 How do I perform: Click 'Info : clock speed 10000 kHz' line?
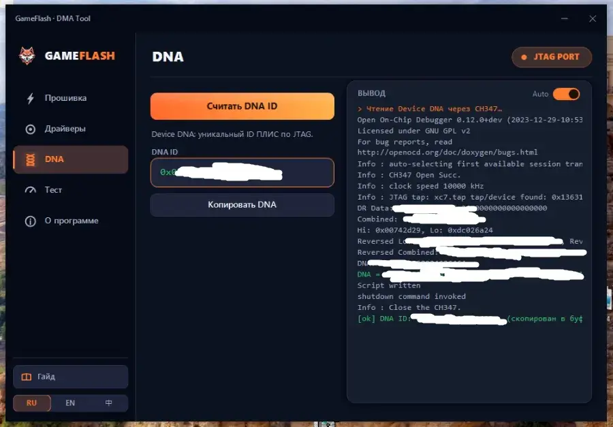[x=420, y=186]
